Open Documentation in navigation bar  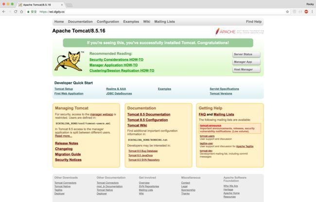pos(80,21)
